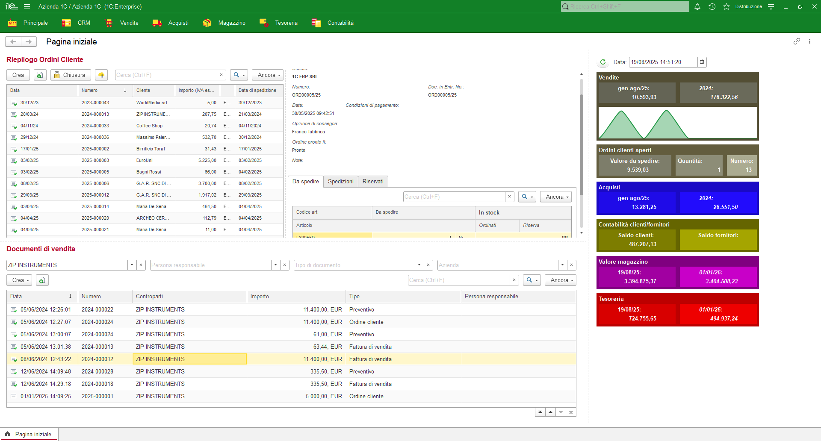This screenshot has height=441, width=821.
Task: Open CRM section
Action: click(x=76, y=23)
